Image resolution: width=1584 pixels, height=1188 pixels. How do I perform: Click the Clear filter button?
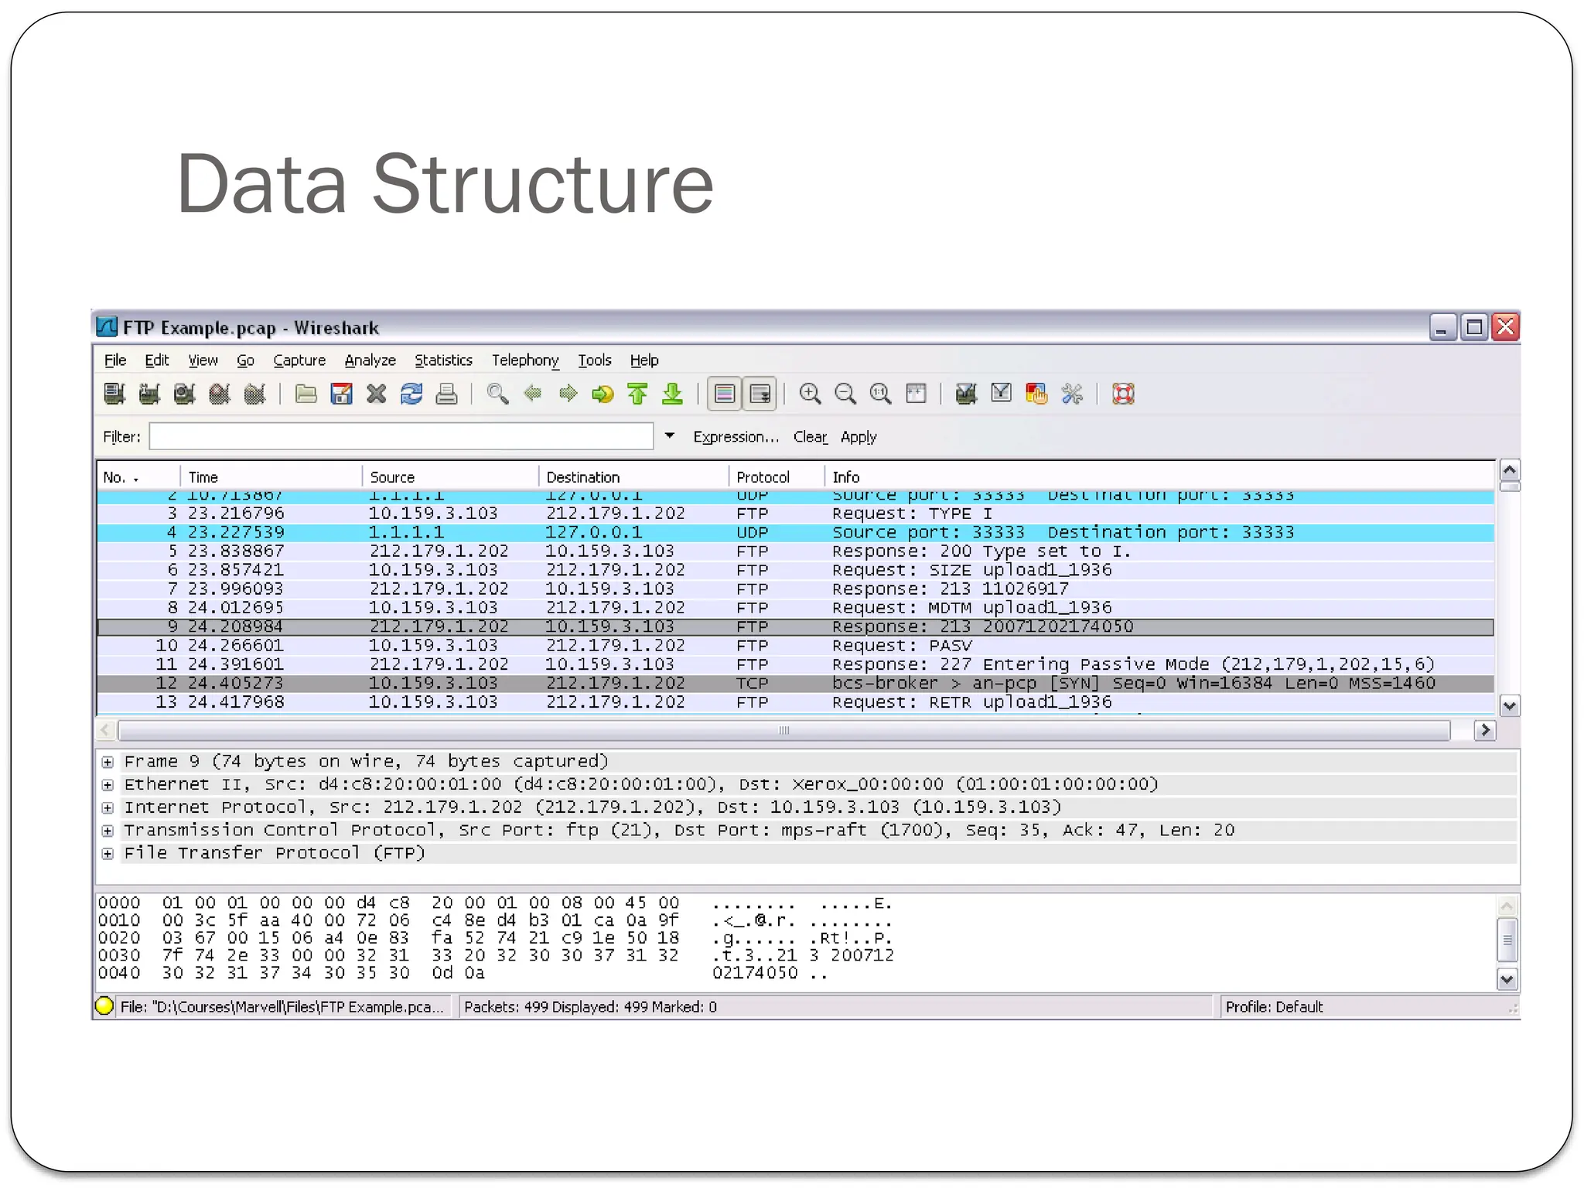[x=810, y=437]
